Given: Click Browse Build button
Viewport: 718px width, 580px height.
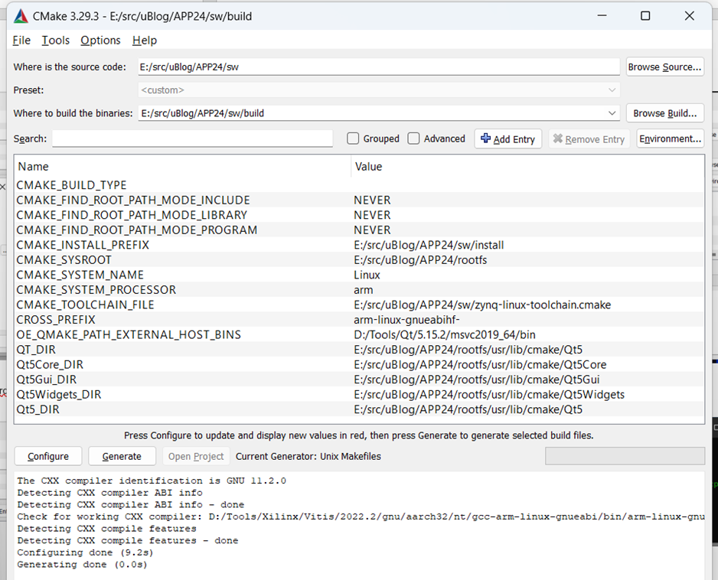Looking at the screenshot, I should tap(664, 113).
